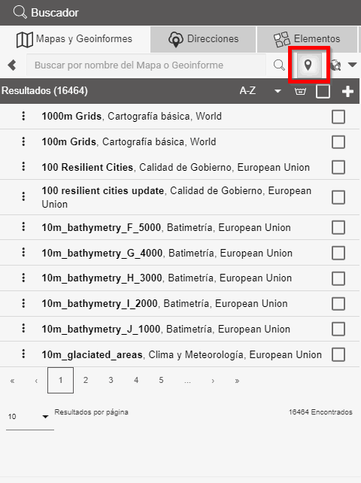The width and height of the screenshot is (361, 483).
Task: Click the map name search input field
Action: [x=147, y=65]
